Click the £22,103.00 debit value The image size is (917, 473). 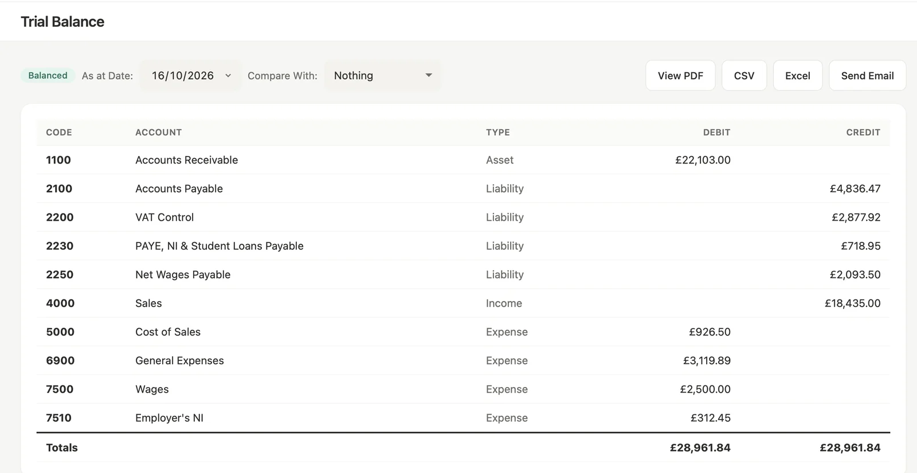703,160
